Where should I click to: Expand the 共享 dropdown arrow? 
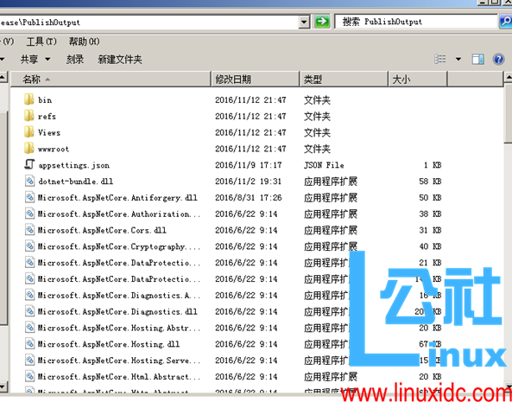pos(47,59)
